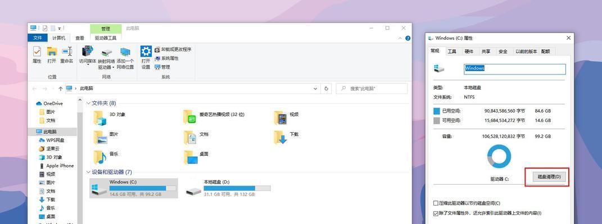The width and height of the screenshot is (602, 224).
Task: Click the 磁盘清理(D) button
Action: [x=549, y=176]
